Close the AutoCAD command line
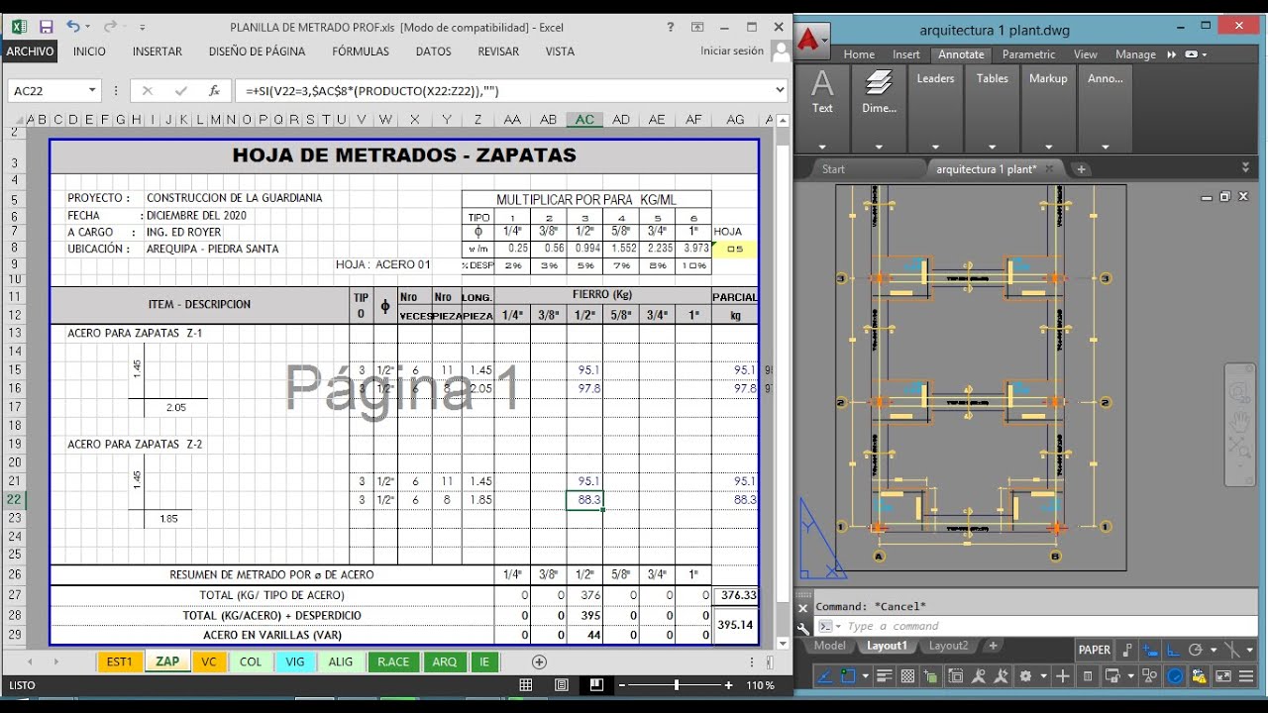 click(x=803, y=607)
